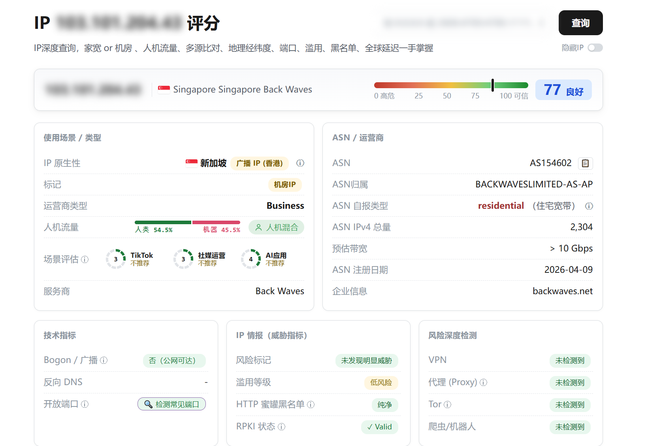646x446 pixels.
Task: Click the residential self-reported type text
Action: point(501,206)
